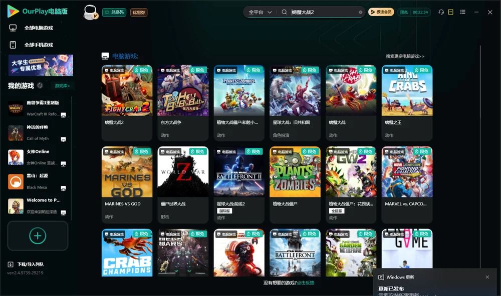Click the OurPlay logo icon
The image size is (501, 296).
pos(13,11)
